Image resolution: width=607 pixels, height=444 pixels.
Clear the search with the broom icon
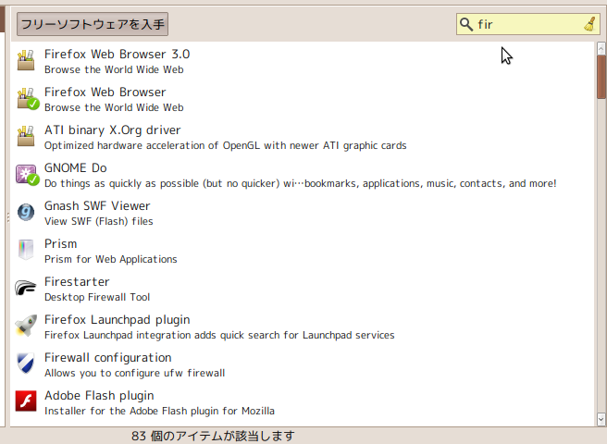(x=590, y=24)
